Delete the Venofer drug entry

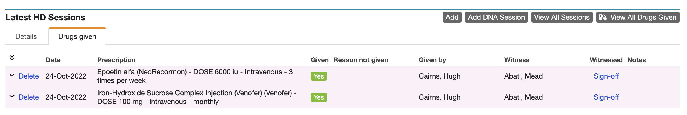[29, 97]
